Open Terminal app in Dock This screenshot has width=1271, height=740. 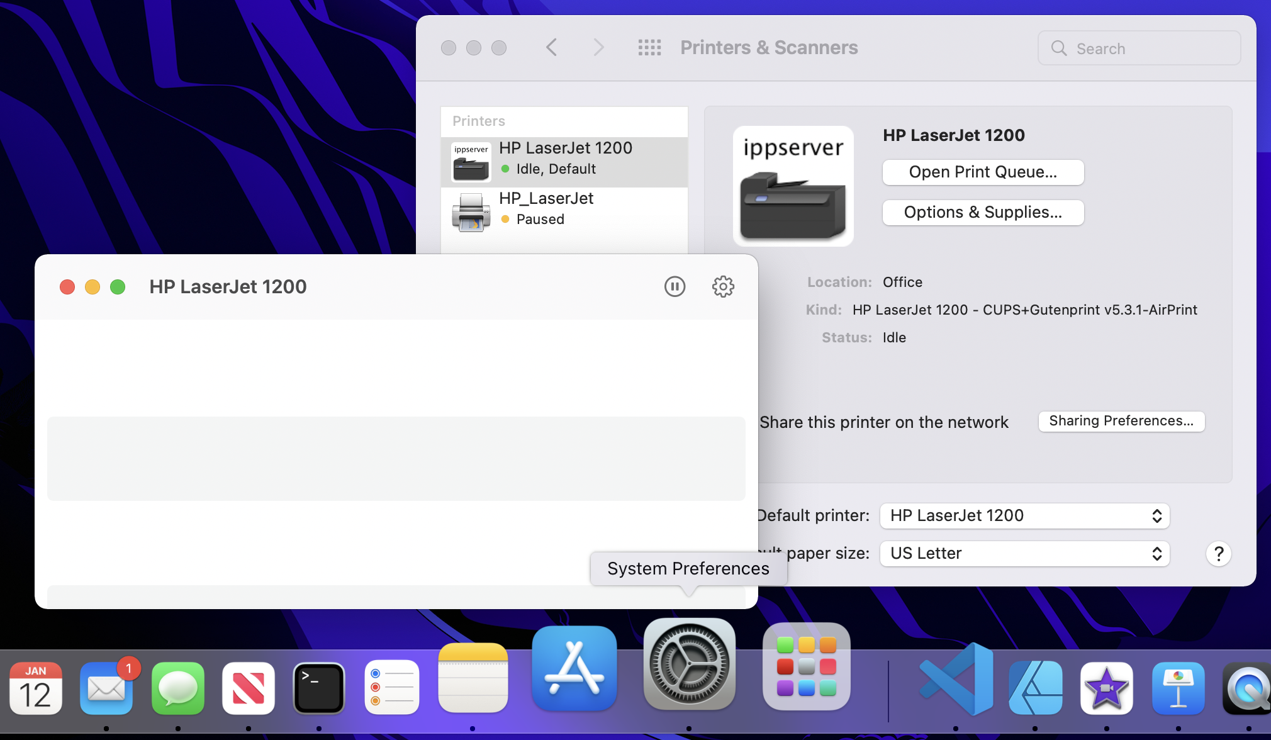(319, 683)
